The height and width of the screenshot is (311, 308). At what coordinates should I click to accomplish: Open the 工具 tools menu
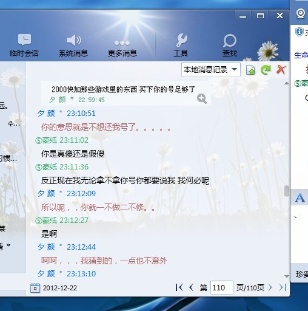click(181, 45)
